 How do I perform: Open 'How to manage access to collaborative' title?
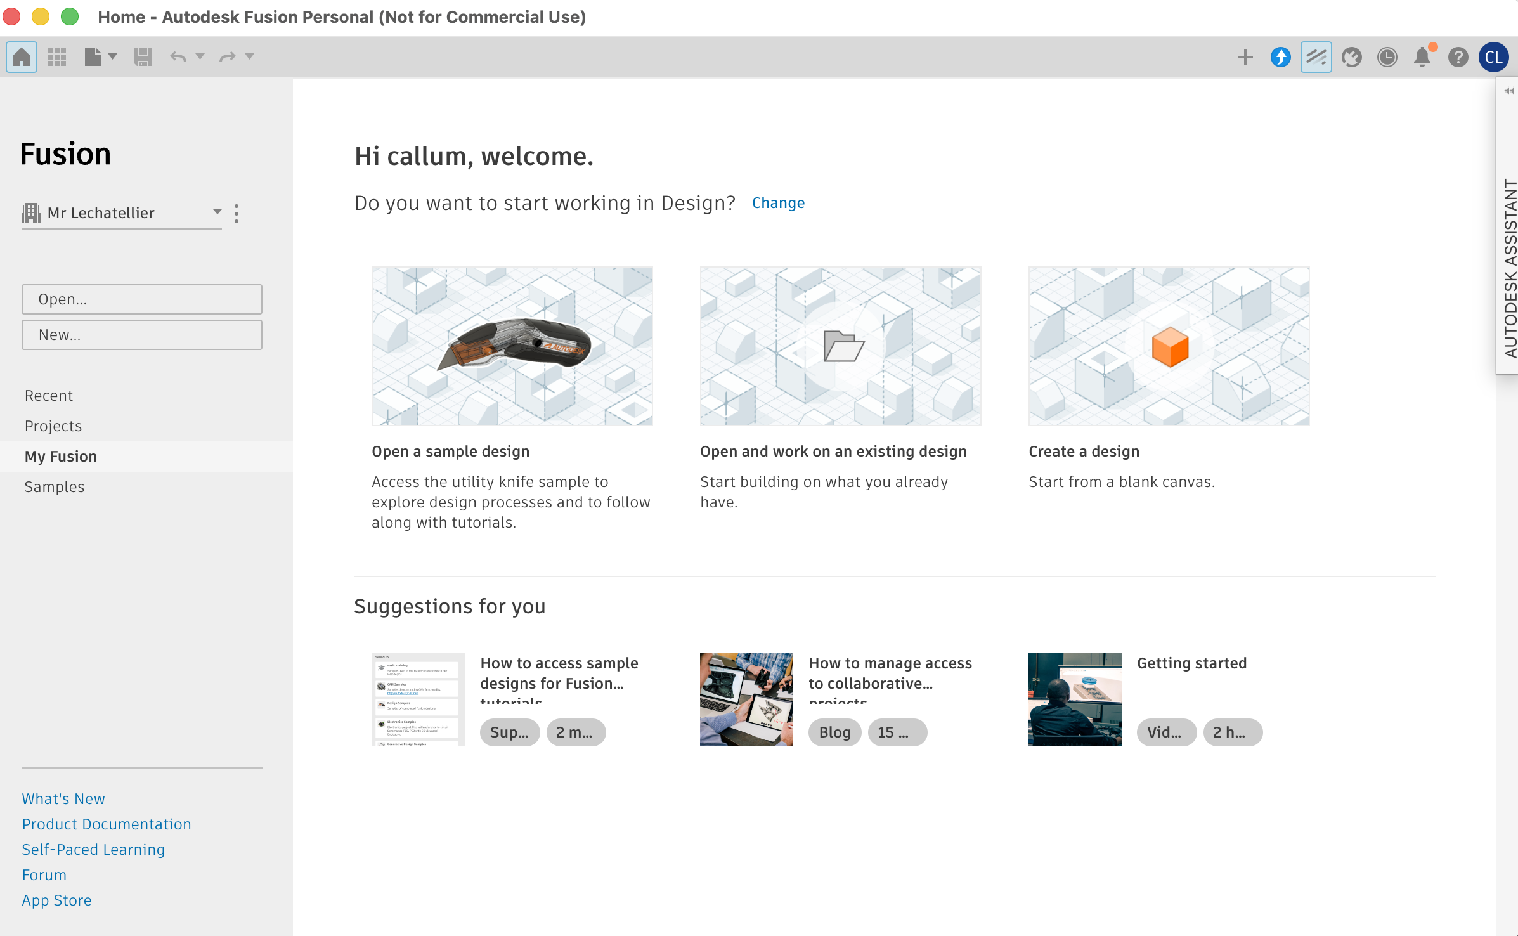pyautogui.click(x=890, y=680)
